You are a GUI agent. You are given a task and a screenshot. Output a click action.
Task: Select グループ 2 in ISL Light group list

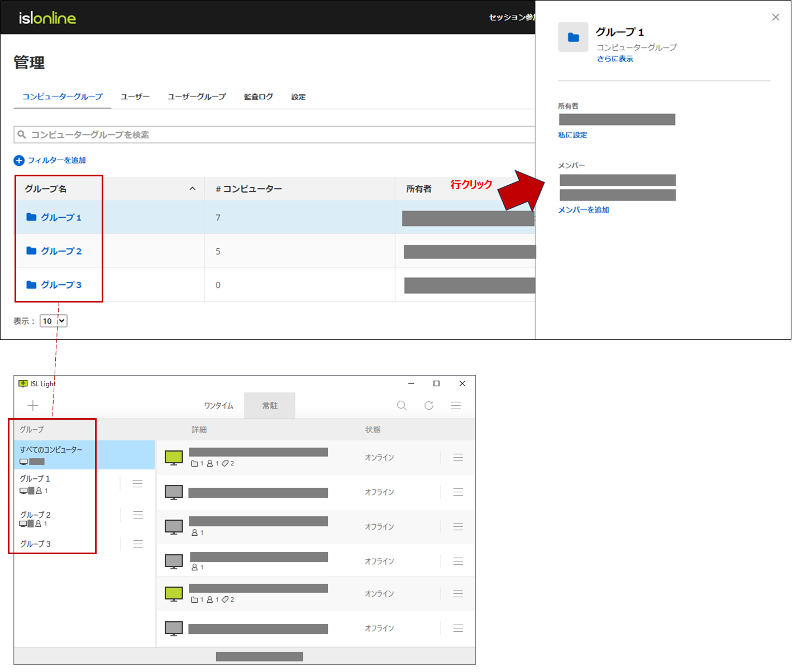coord(35,515)
